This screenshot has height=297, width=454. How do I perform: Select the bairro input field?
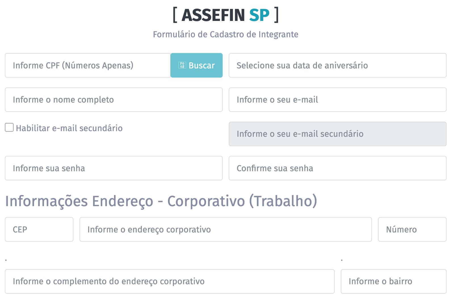tap(393, 281)
